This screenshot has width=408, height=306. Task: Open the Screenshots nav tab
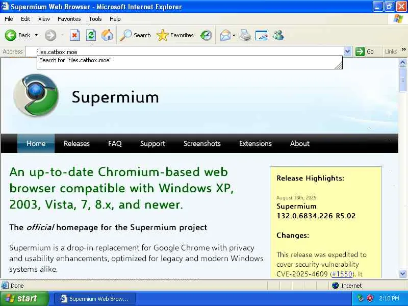202,143
